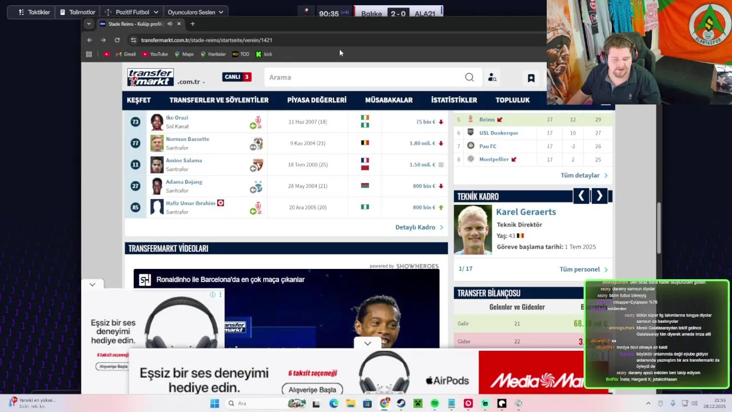Click the Transfermarkt logo
Screen dimensions: 732x412
coord(150,77)
